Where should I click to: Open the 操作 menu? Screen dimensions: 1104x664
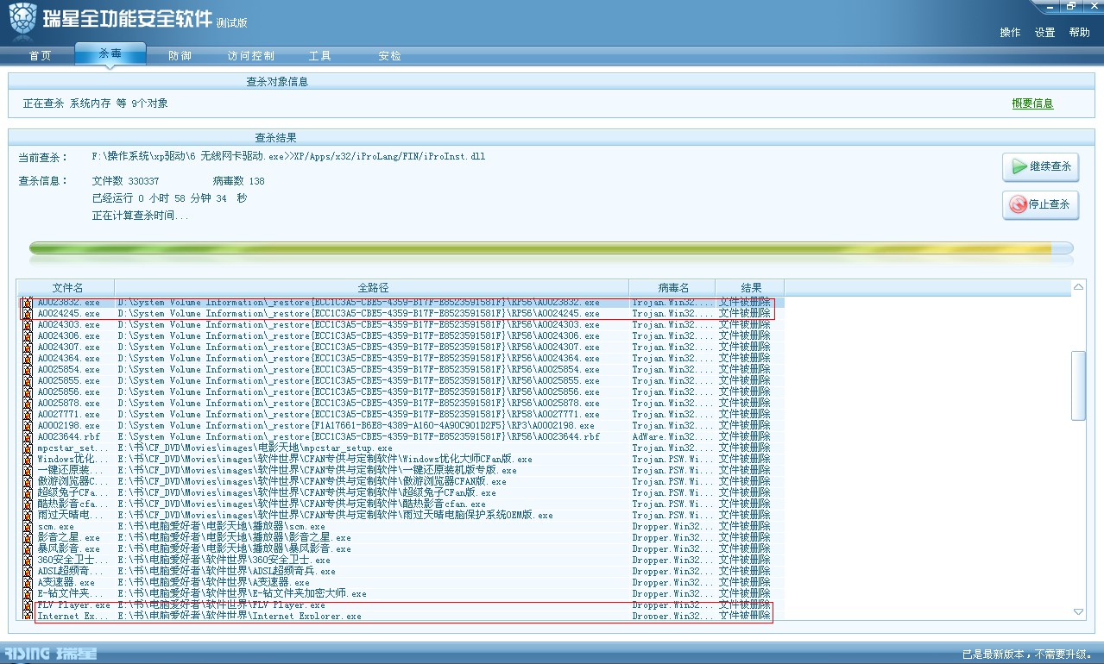click(x=1010, y=33)
